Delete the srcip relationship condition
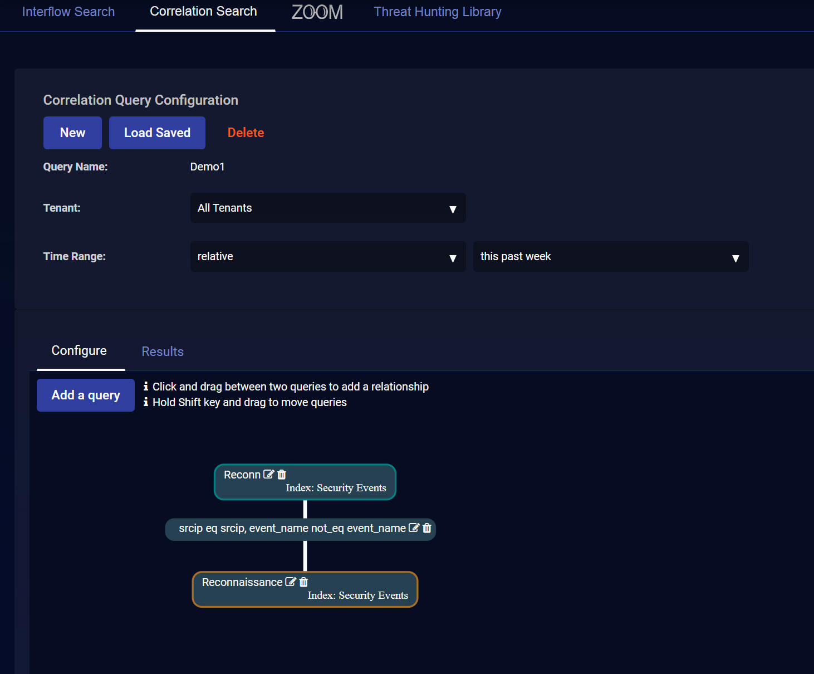This screenshot has width=814, height=674. [427, 528]
